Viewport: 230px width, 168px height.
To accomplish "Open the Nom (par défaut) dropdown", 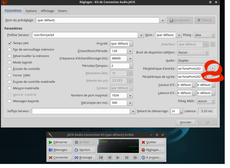I will coord(179,35).
